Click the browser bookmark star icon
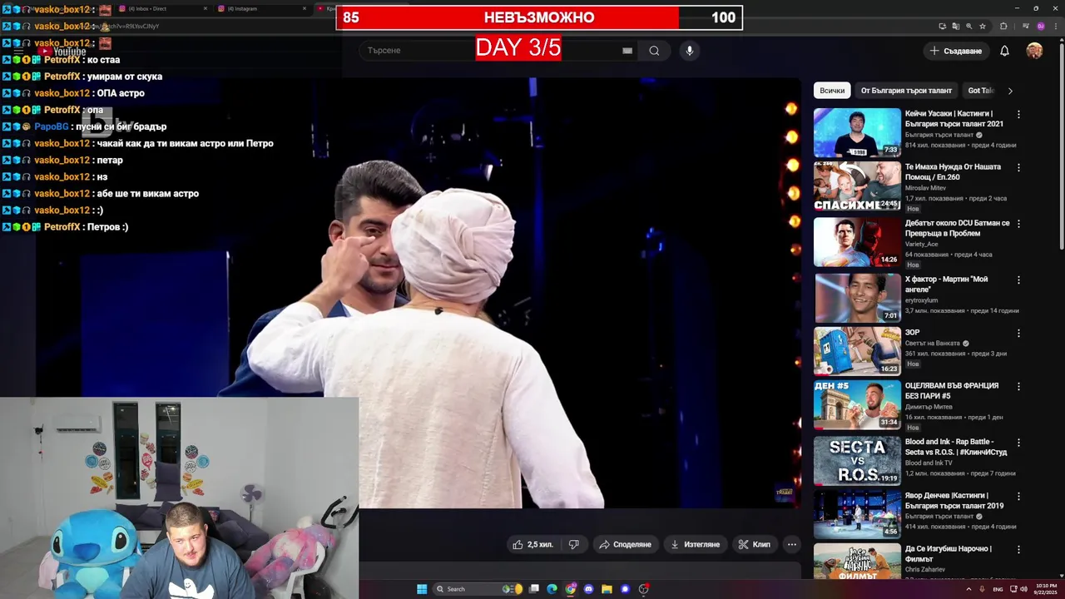 (983, 26)
